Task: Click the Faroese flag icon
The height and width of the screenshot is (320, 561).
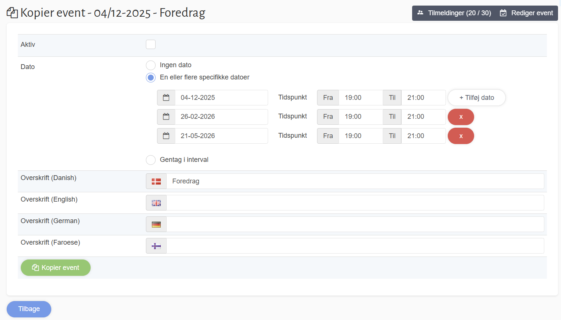Action: point(156,246)
